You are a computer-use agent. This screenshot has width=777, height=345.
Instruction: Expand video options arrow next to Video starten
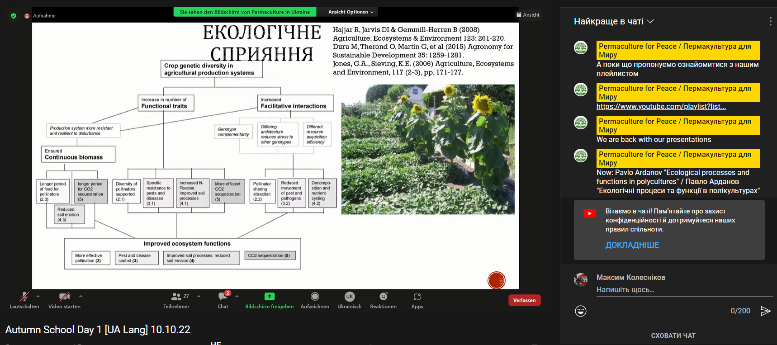click(81, 297)
